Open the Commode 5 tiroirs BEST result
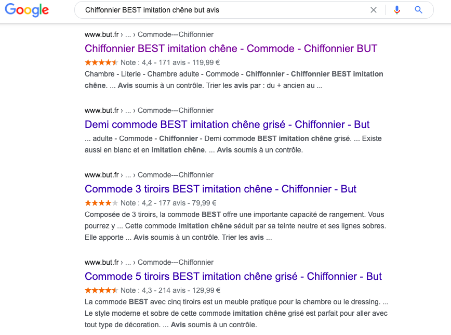This screenshot has width=451, height=335. pyautogui.click(x=232, y=276)
